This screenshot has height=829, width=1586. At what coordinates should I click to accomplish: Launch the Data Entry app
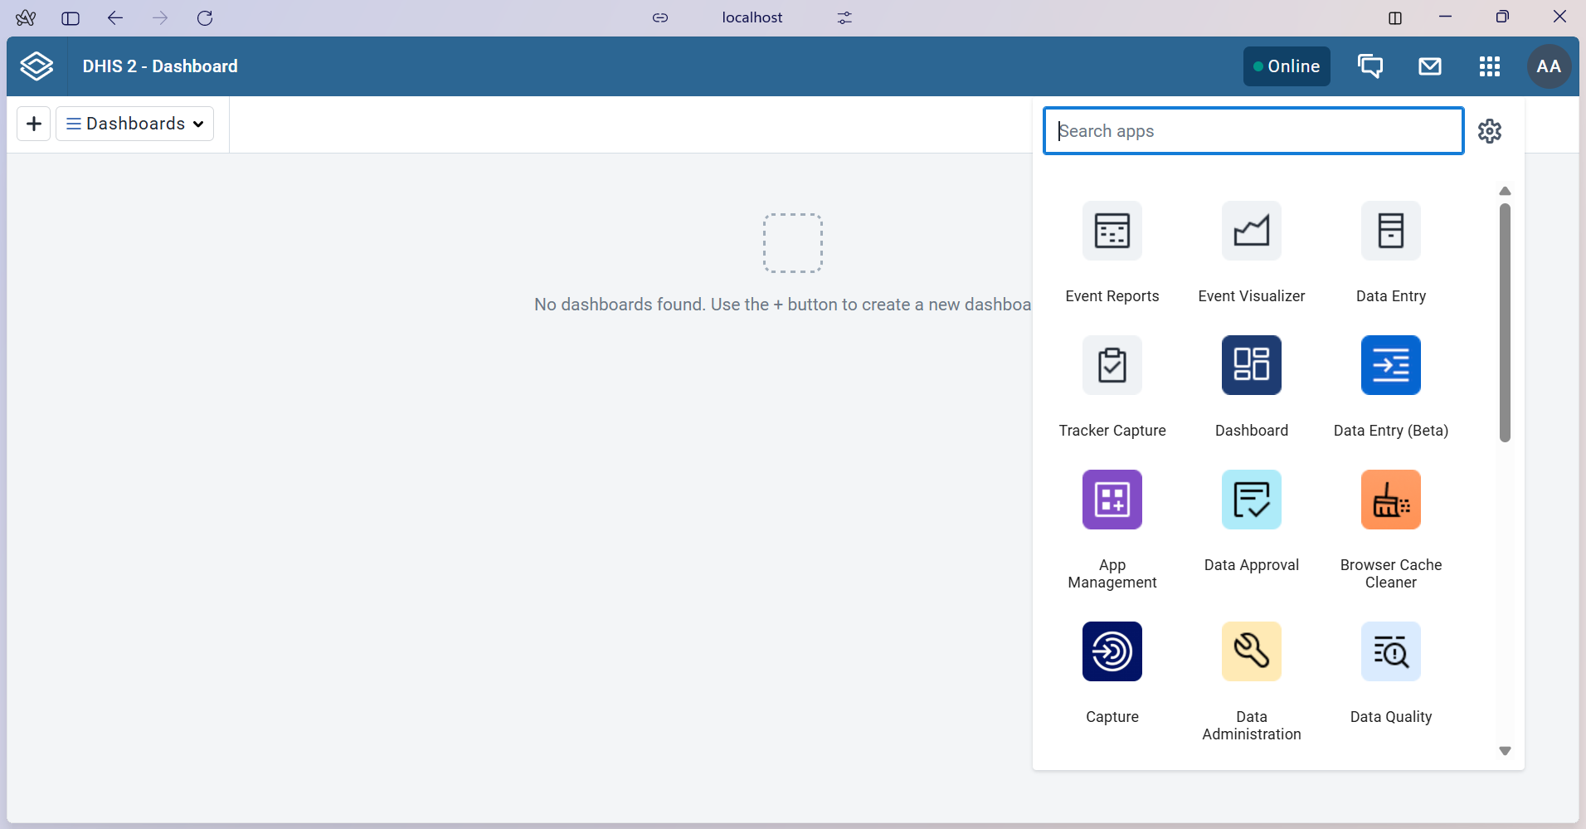(x=1391, y=231)
